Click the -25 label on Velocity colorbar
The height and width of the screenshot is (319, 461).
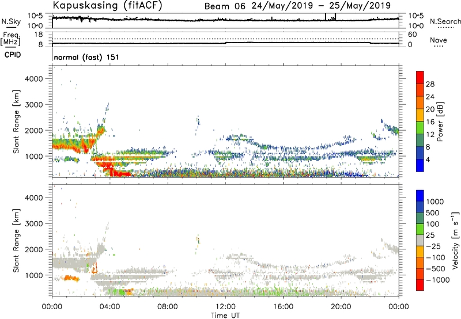(433, 246)
